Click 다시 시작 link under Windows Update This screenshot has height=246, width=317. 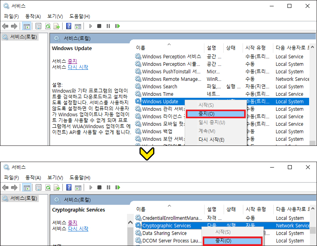[78, 67]
